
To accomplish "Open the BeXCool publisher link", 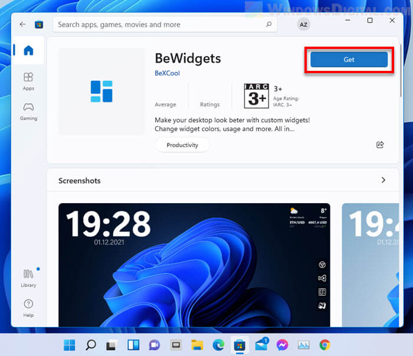I will 167,73.
